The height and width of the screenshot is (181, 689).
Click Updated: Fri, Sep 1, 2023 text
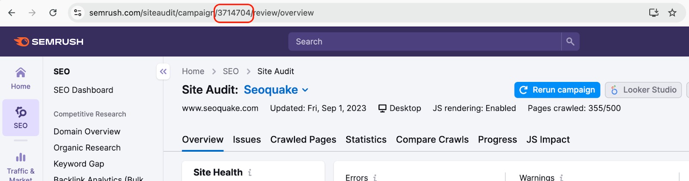tap(318, 108)
